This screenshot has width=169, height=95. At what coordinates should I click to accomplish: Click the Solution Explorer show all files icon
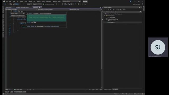pos(120,10)
